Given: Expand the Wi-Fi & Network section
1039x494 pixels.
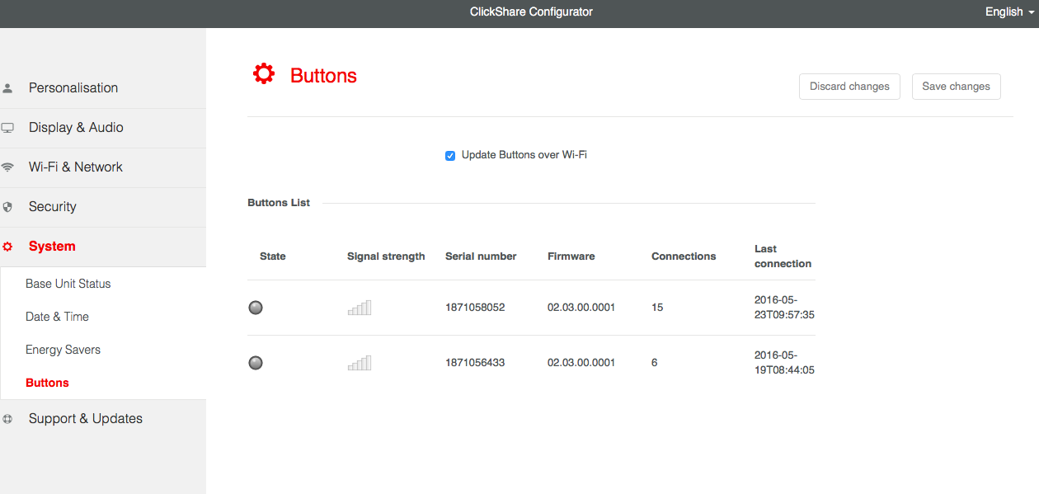Looking at the screenshot, I should tap(76, 167).
